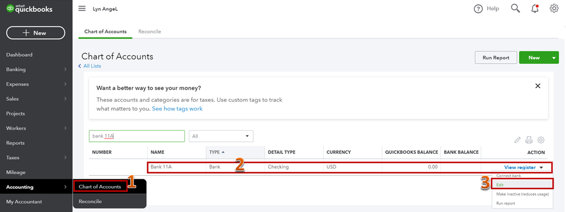Open My Accountant in sidebar

(x=24, y=202)
